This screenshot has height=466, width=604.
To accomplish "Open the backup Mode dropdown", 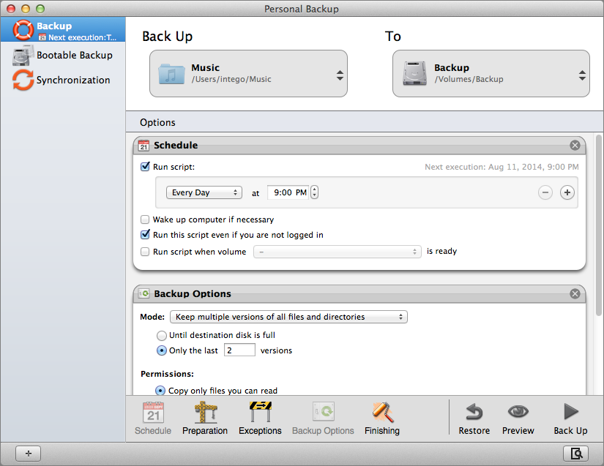I will 288,317.
